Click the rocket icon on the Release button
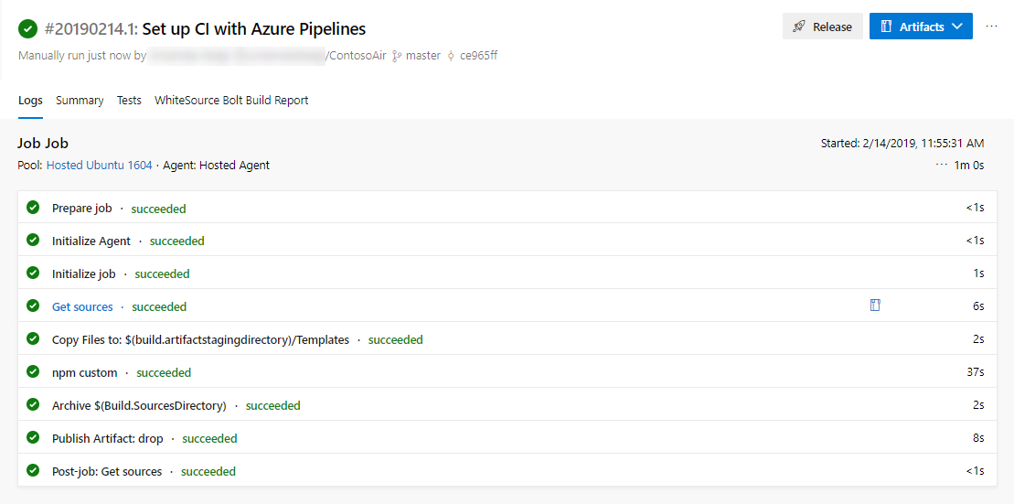Screen dimensions: 1014x504 [x=799, y=27]
